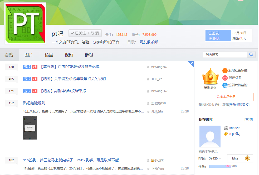Click 已关注 follow status button

click(x=79, y=33)
